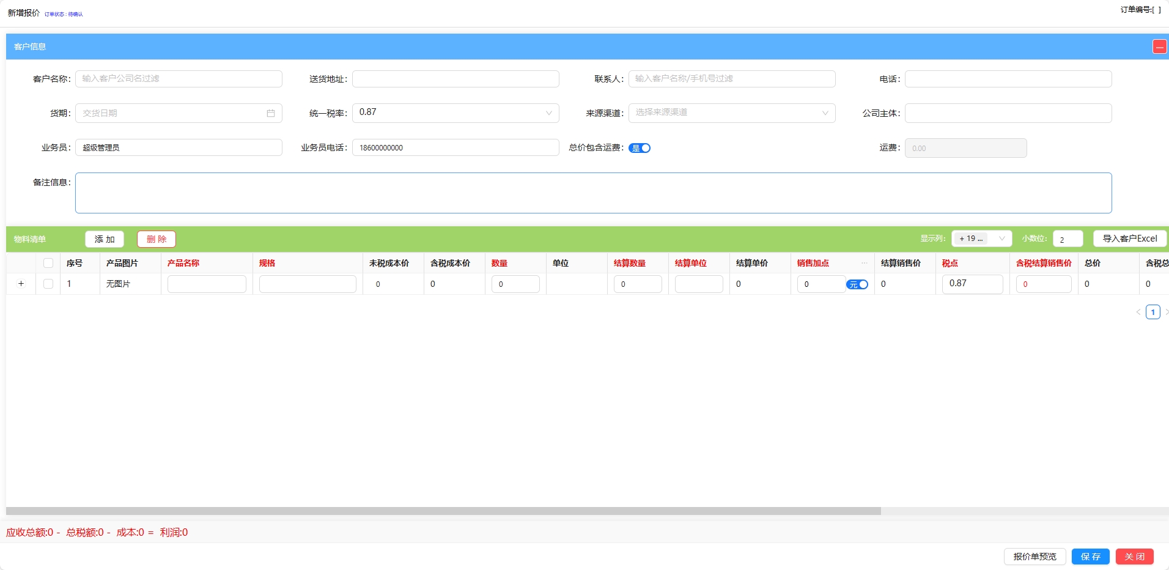Click the red 关闭 button
This screenshot has height=570, width=1169.
point(1135,557)
